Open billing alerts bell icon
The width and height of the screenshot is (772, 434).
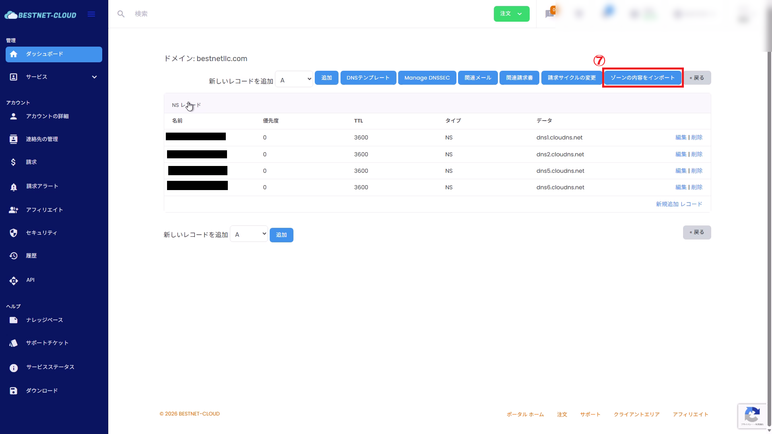click(14, 187)
